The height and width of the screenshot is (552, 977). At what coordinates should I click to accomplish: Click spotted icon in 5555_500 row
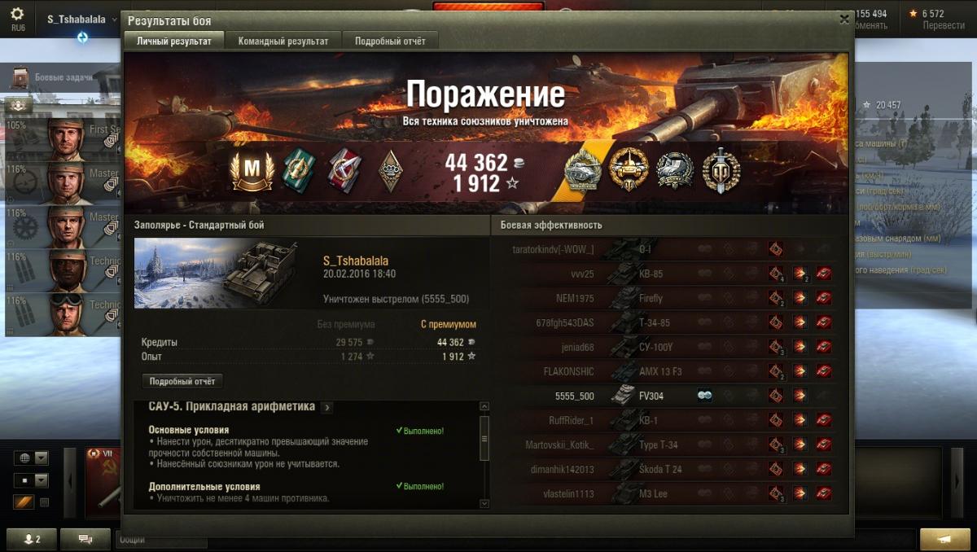705,396
